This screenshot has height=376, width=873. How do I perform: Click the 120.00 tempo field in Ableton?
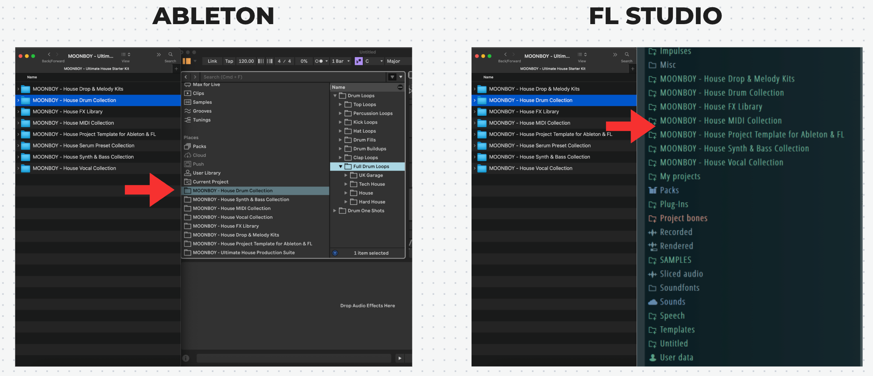[x=246, y=61]
